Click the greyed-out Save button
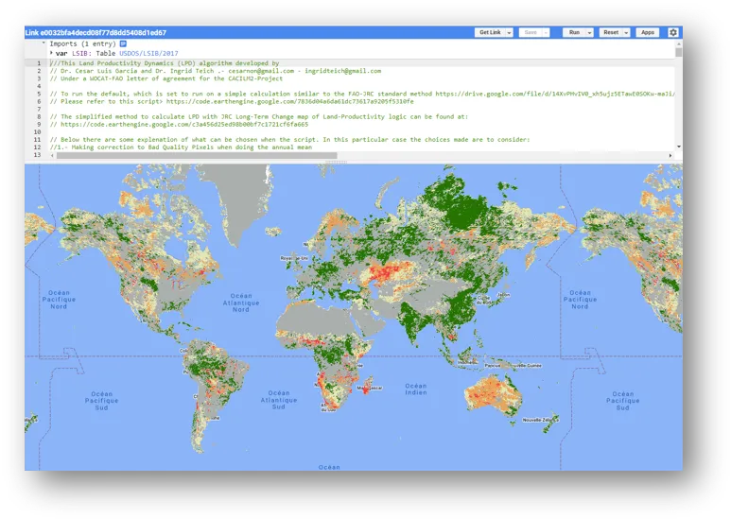The width and height of the screenshot is (731, 519). point(531,32)
